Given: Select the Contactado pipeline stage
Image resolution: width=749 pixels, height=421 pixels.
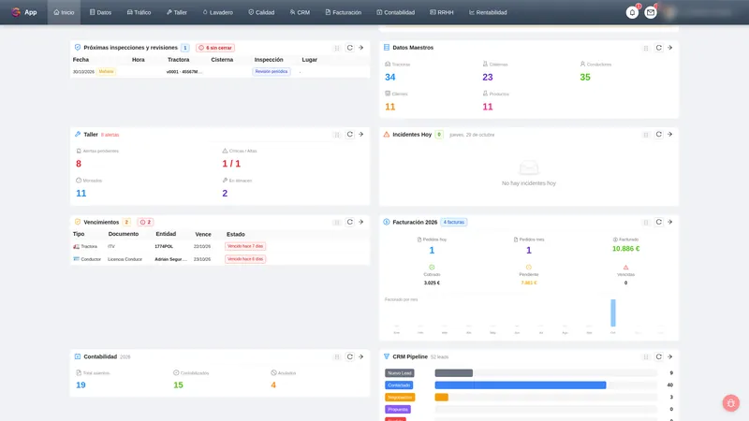Looking at the screenshot, I should 399,385.
